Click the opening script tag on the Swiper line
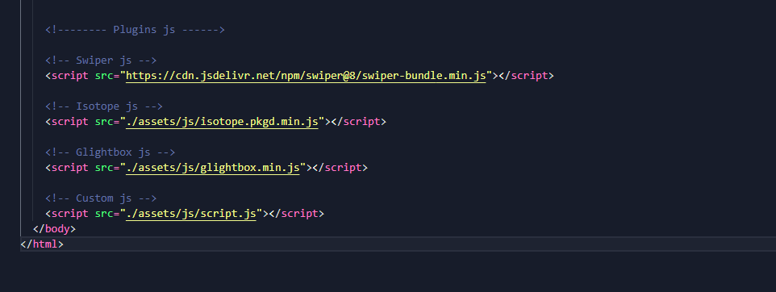The height and width of the screenshot is (292, 776). (x=67, y=76)
